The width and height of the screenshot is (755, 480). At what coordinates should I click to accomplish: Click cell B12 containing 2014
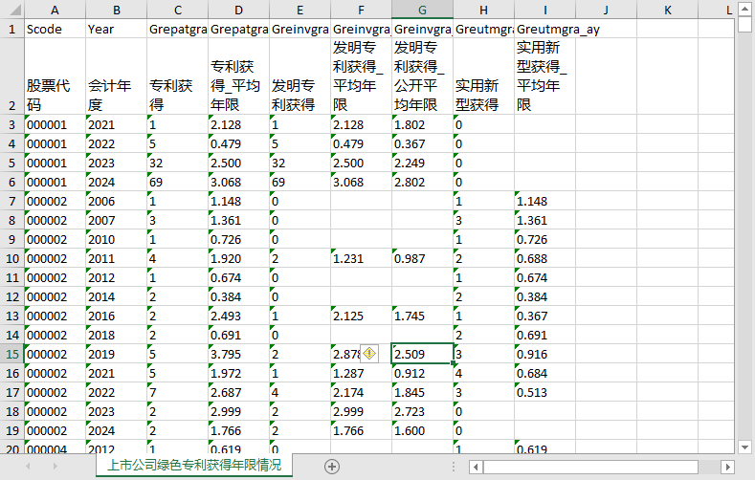[116, 296]
